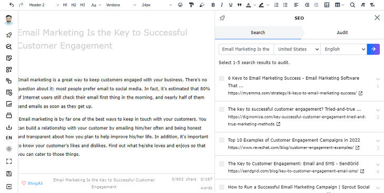Switch to the Audit tab
The width and height of the screenshot is (384, 193).
click(342, 33)
